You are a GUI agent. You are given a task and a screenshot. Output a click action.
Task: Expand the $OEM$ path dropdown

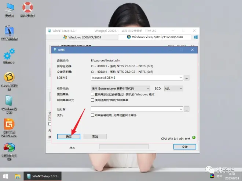(181, 78)
